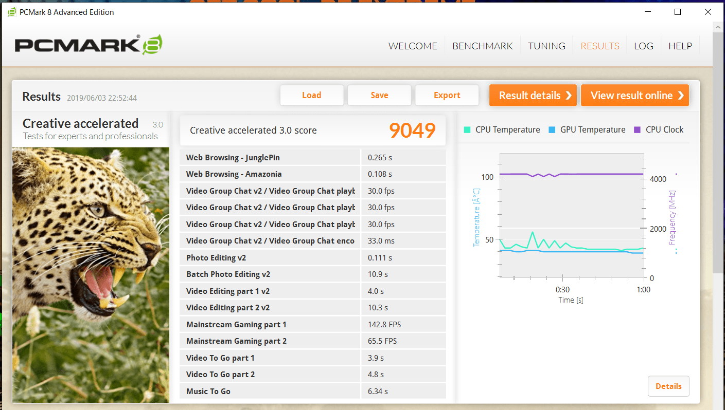Click the 0.265 s value
Screen dimensions: 725x410
point(380,157)
